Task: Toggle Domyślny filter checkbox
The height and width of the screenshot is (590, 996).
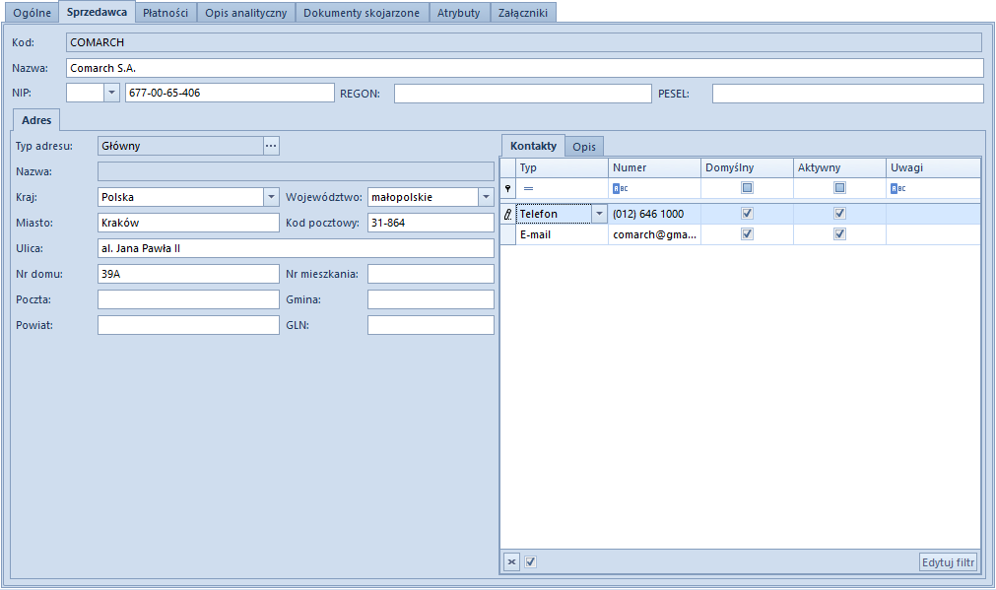Action: [747, 188]
